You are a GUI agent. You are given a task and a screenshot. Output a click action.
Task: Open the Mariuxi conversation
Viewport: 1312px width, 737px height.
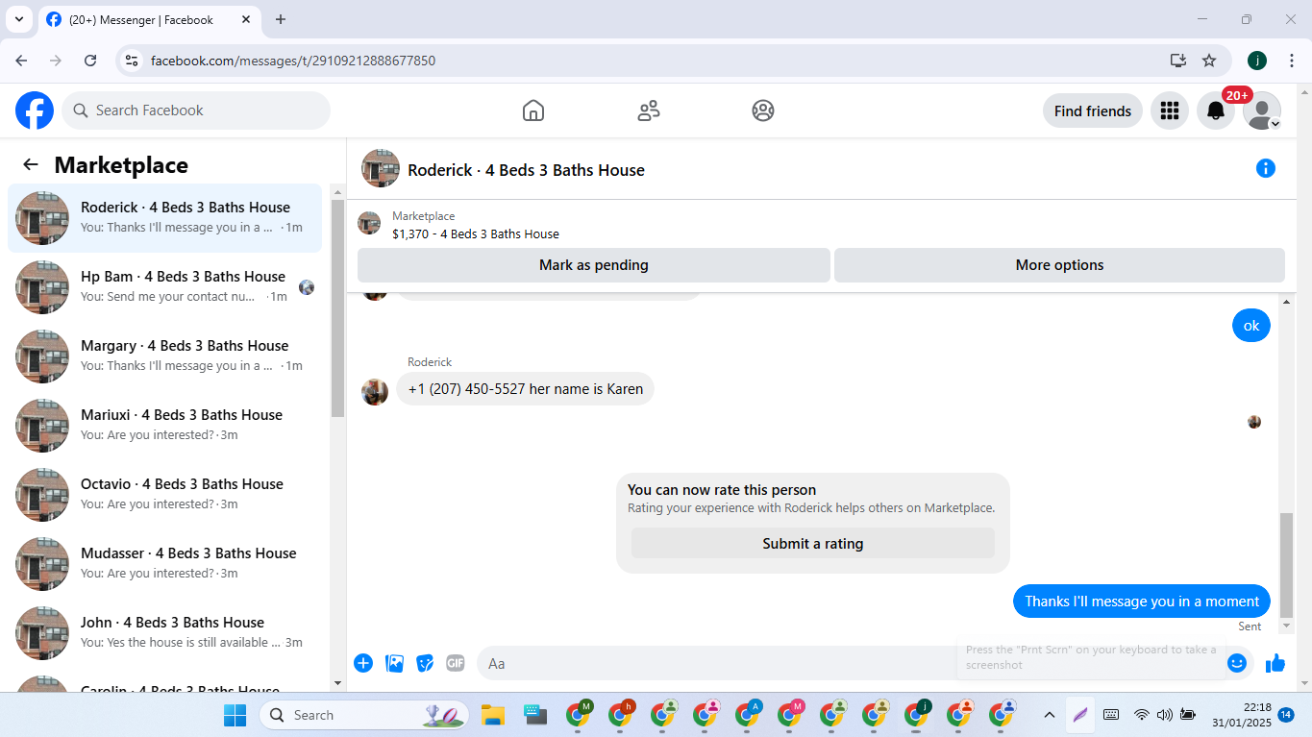[164, 426]
